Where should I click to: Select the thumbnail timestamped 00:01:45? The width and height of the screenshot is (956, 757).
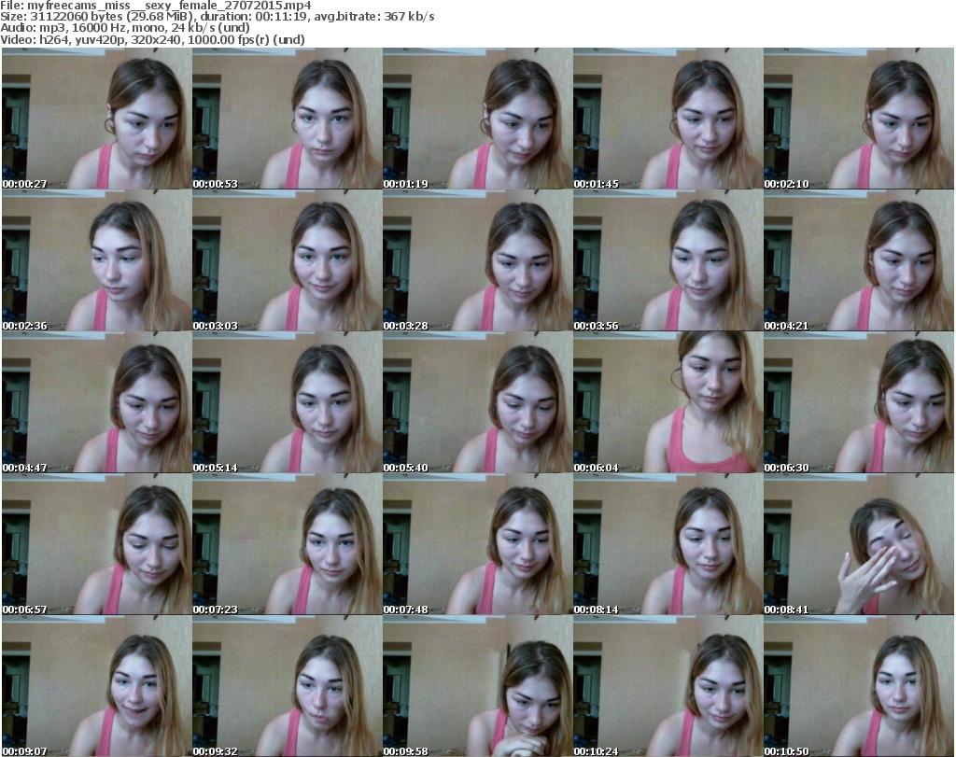668,119
